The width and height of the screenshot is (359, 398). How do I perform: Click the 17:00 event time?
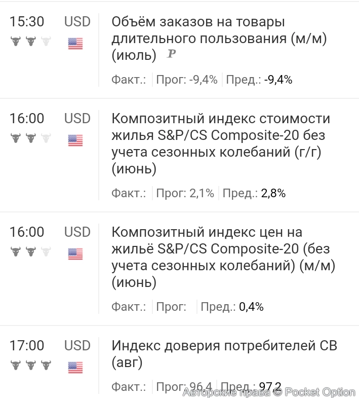27,346
